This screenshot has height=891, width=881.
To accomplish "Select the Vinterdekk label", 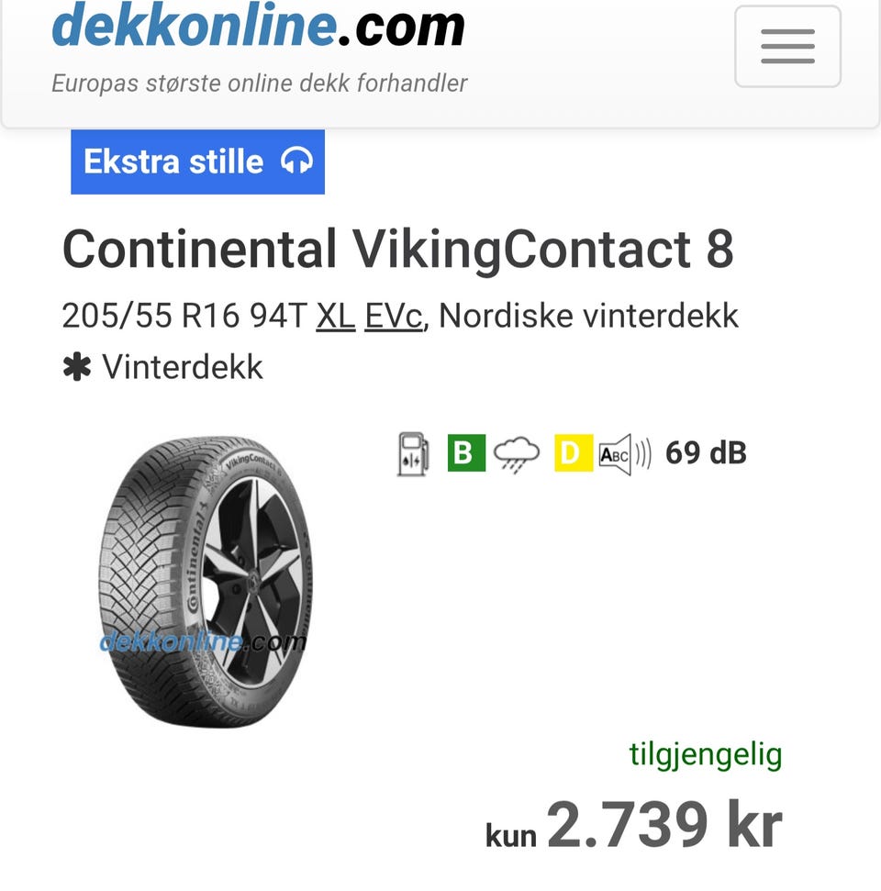I will [183, 367].
